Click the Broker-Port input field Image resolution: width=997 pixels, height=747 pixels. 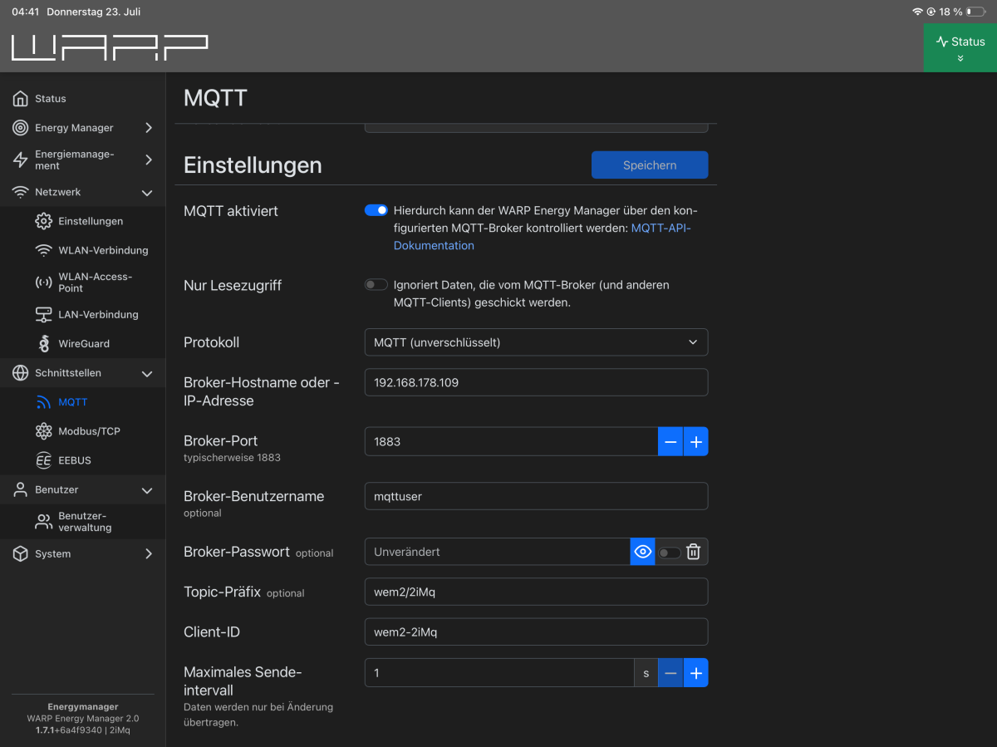(x=511, y=442)
